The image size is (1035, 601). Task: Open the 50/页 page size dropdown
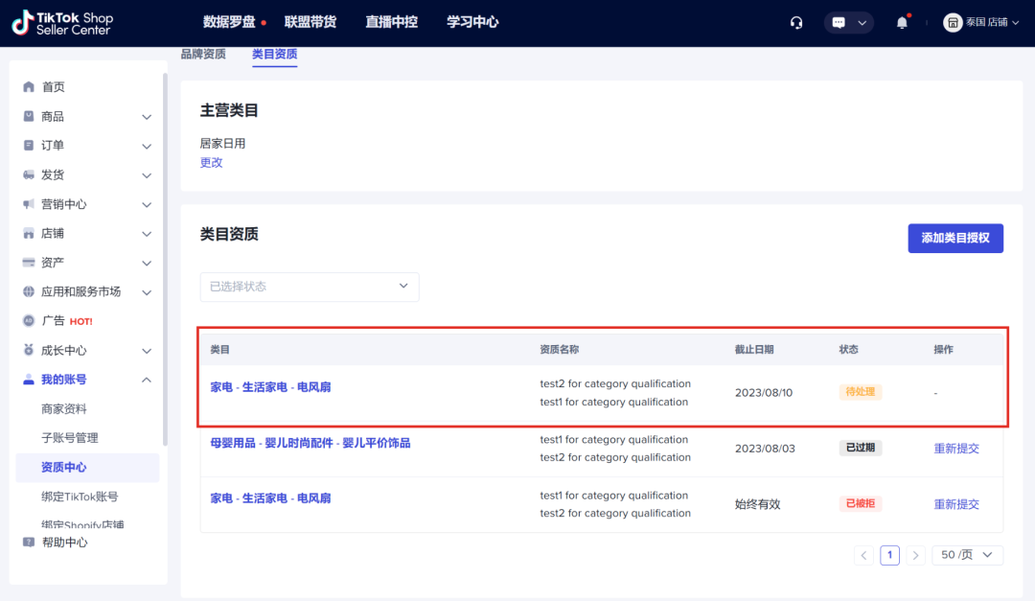pos(967,555)
